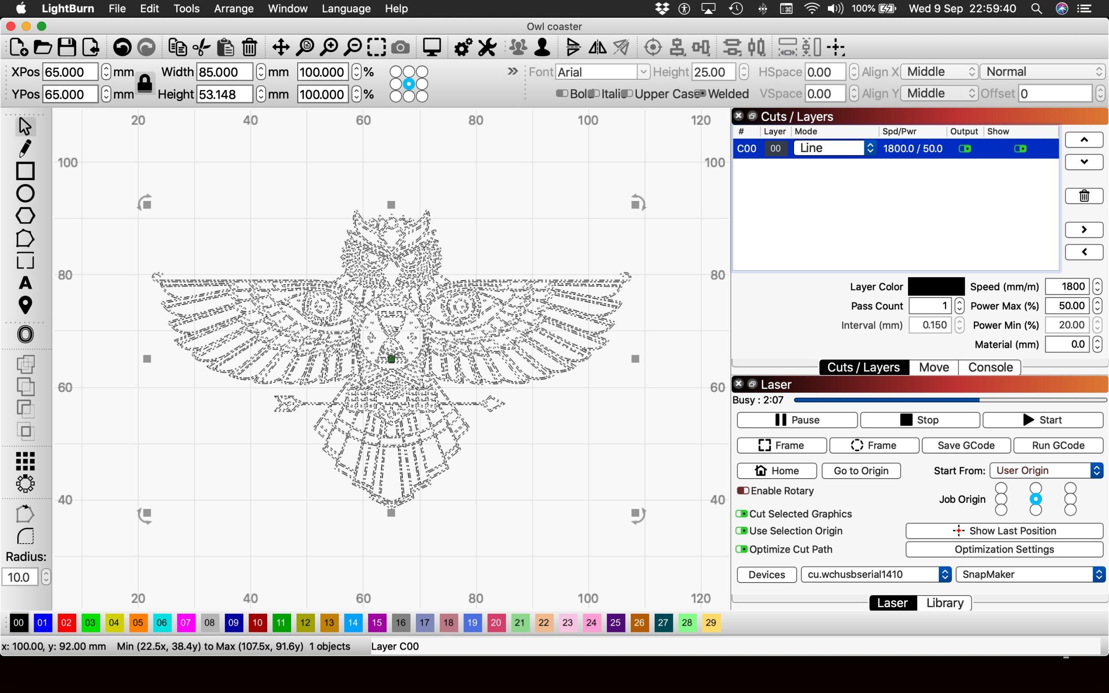Click the Mirror Horizontal icon
The image size is (1109, 693).
click(597, 47)
